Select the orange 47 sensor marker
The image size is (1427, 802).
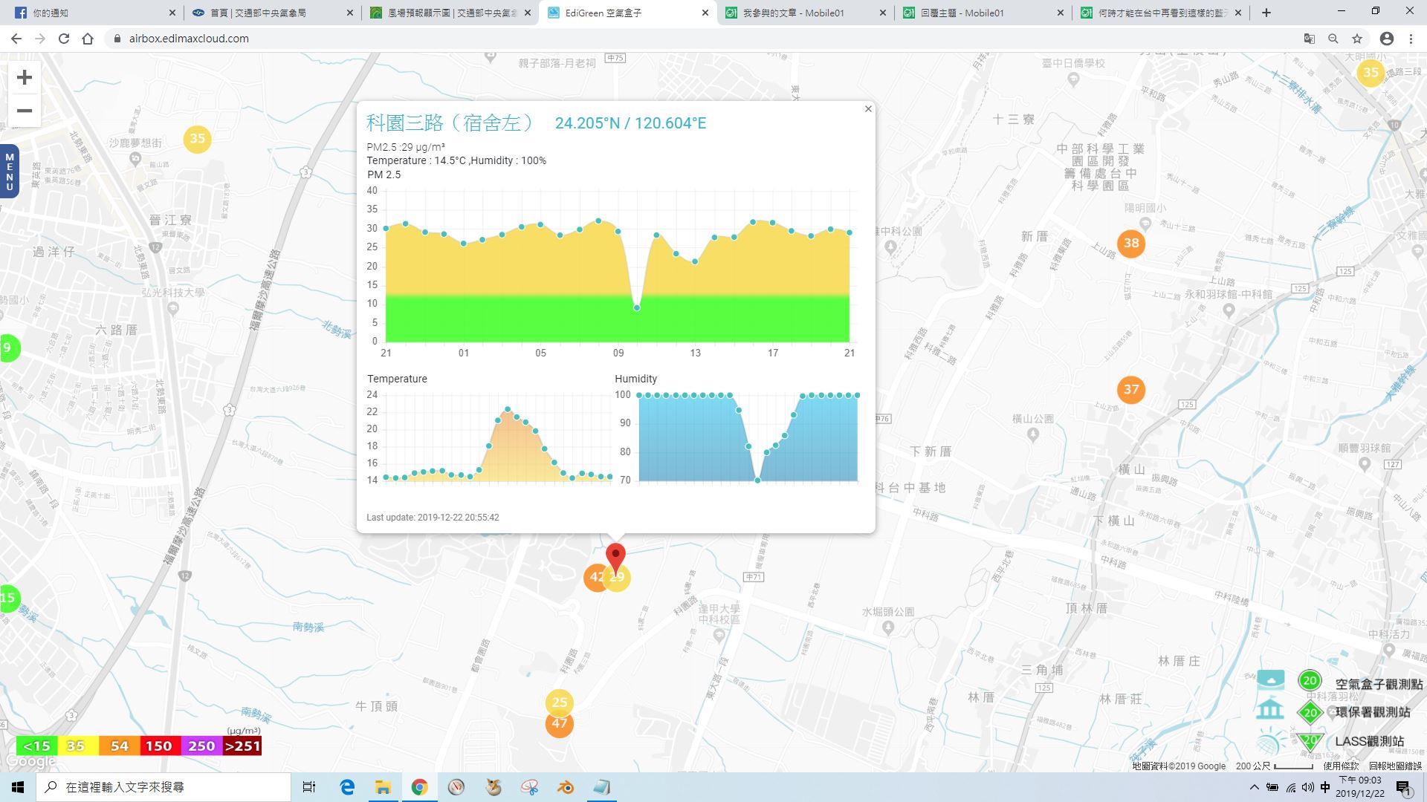click(x=560, y=724)
